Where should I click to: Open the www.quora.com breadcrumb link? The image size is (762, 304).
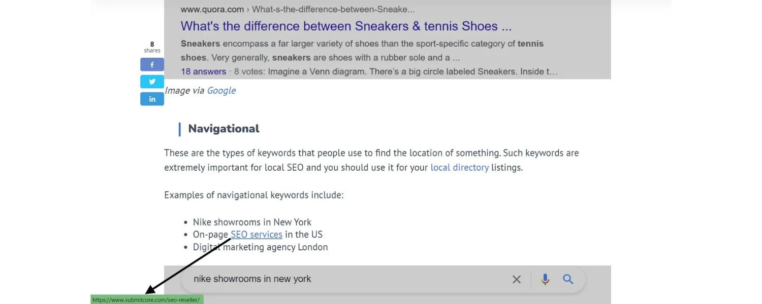(x=211, y=9)
